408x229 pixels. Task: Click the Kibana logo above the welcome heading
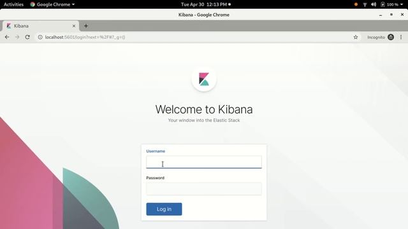(x=204, y=79)
